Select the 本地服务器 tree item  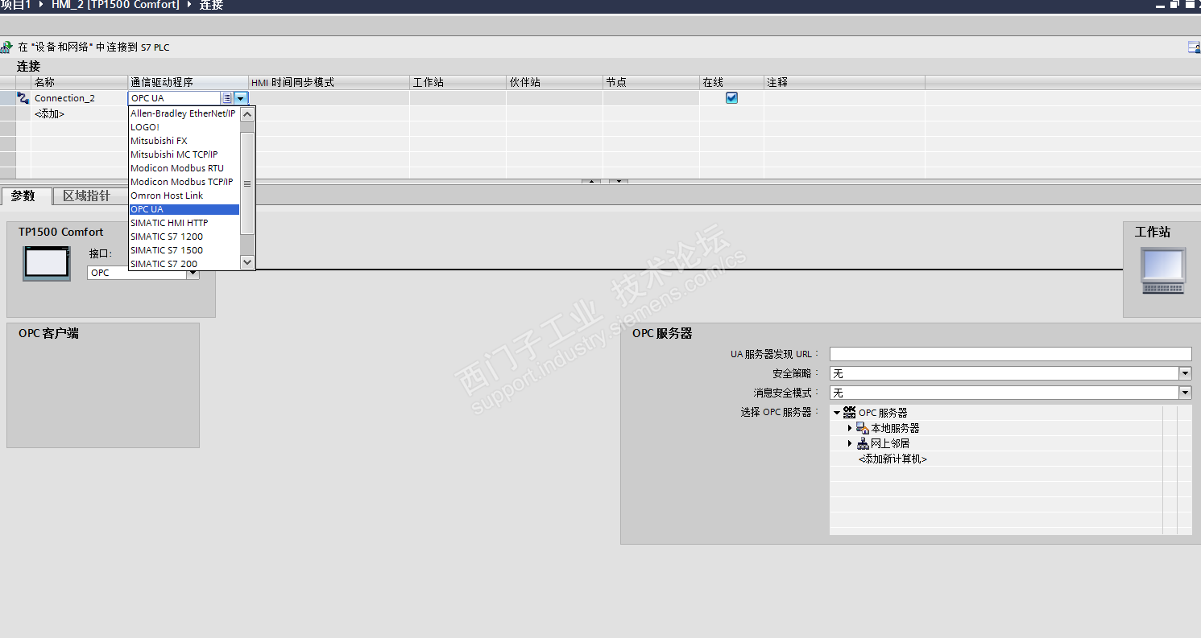pyautogui.click(x=895, y=428)
